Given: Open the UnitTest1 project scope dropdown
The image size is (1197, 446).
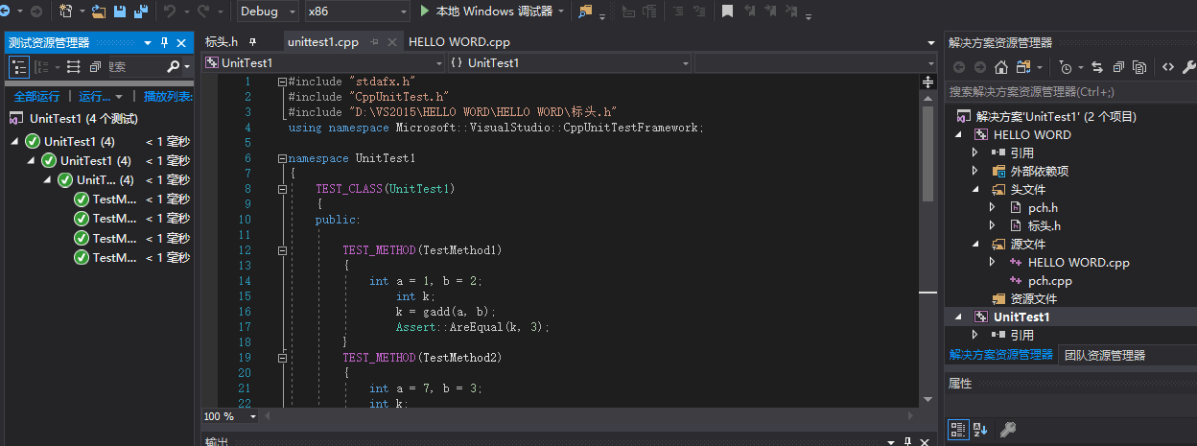Looking at the screenshot, I should (x=323, y=62).
